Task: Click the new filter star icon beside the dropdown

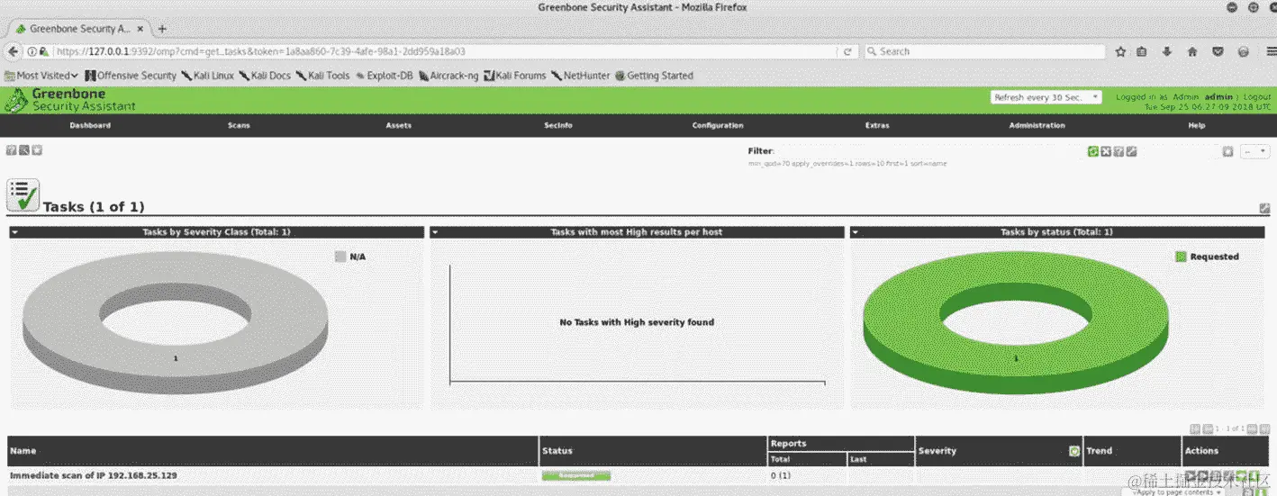Action: (1227, 151)
